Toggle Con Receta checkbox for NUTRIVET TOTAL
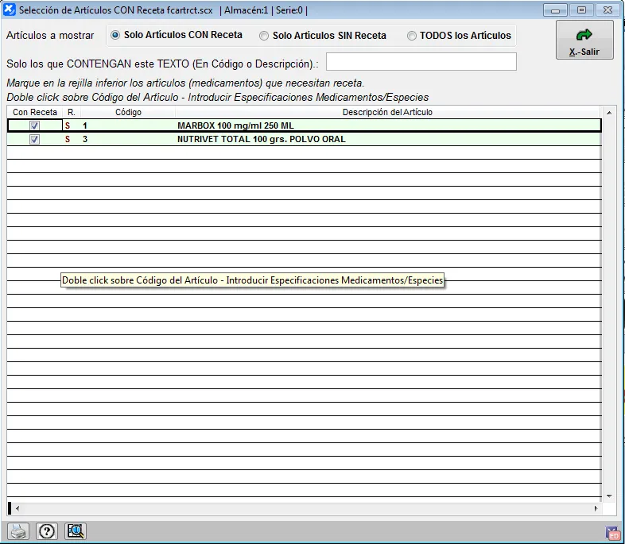This screenshot has height=544, width=625. point(34,139)
